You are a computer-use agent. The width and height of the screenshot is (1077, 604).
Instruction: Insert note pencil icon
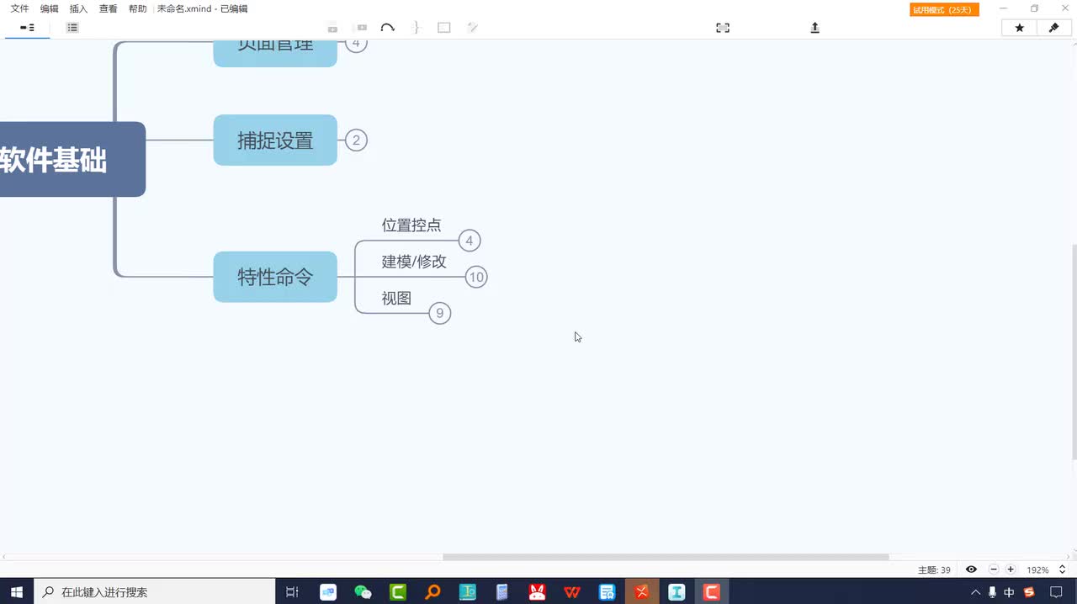click(x=473, y=28)
